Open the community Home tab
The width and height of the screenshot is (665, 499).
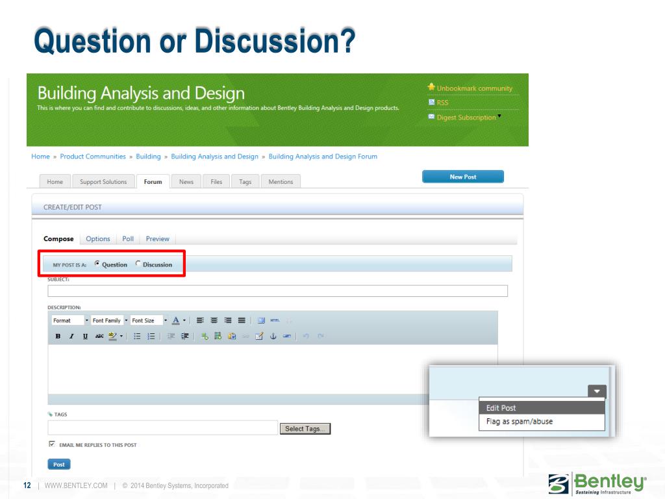[x=55, y=181]
